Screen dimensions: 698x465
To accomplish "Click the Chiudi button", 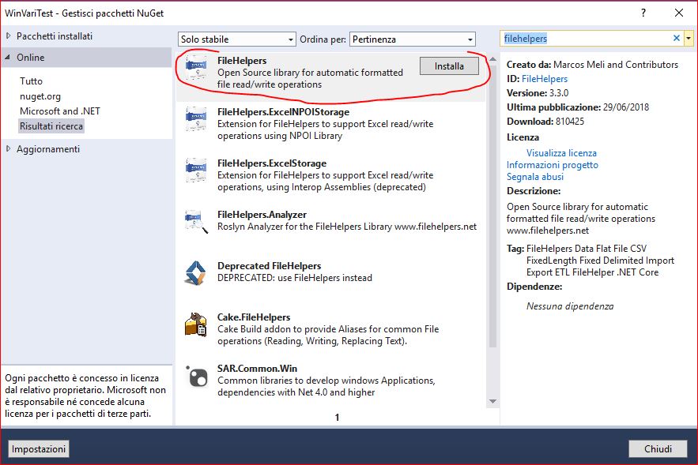I will [x=658, y=448].
